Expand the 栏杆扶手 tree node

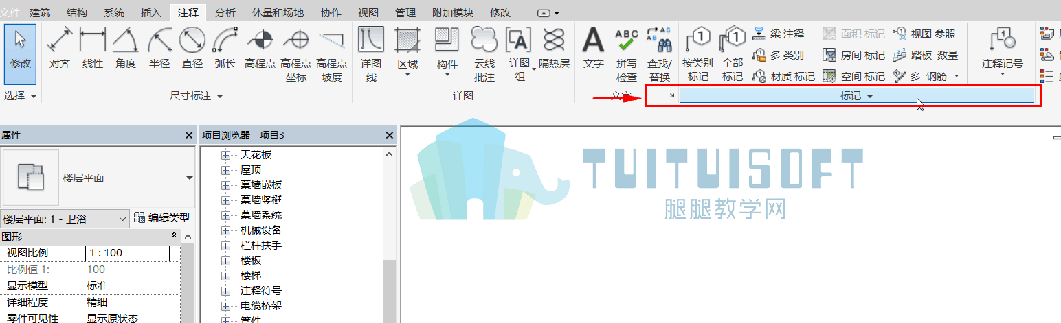[x=225, y=246]
